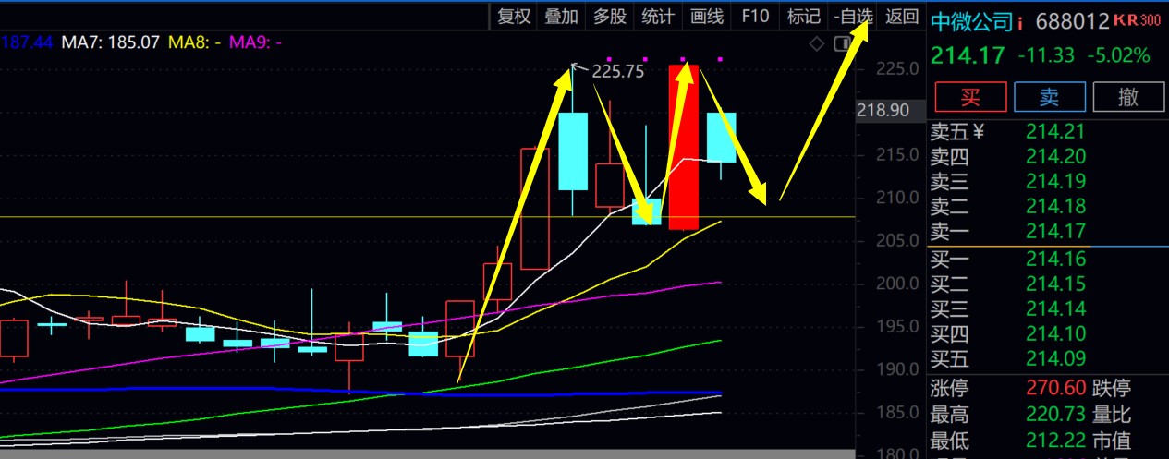The height and width of the screenshot is (459, 1169).
Task: Click the KR badge next to stock code
Action: pyautogui.click(x=1126, y=20)
